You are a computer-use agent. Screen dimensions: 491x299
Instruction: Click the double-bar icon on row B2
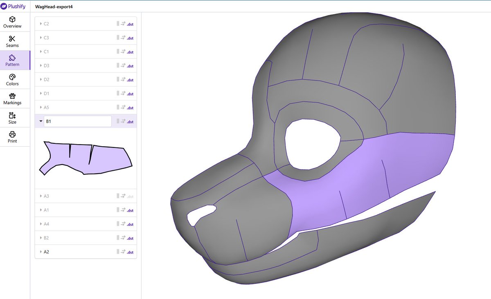click(x=118, y=238)
